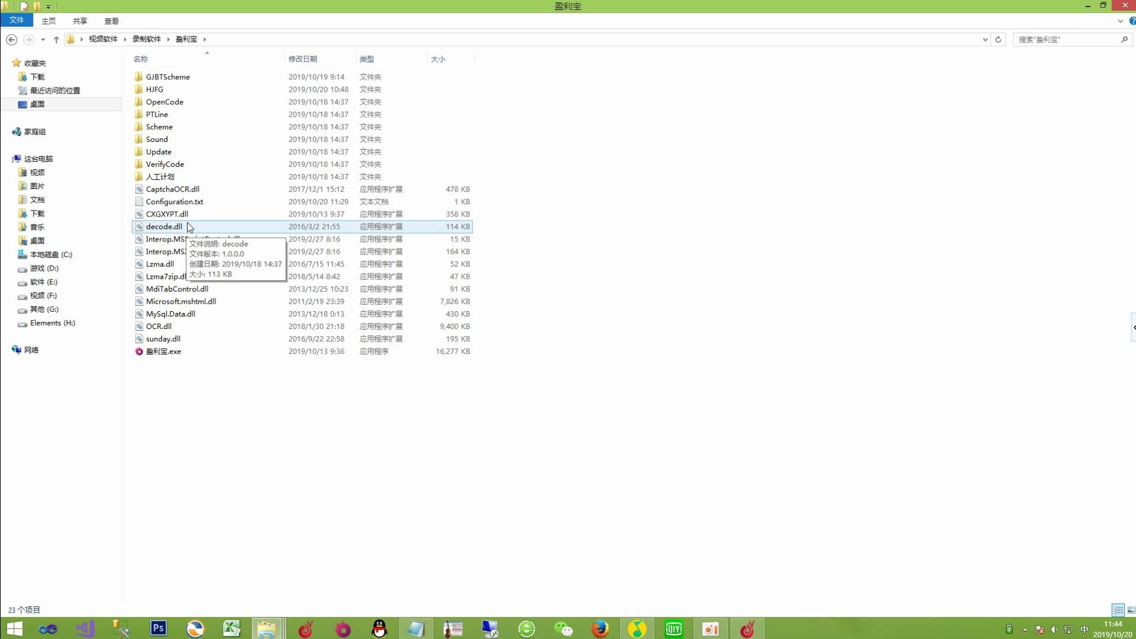Viewport: 1136px width, 639px height.
Task: Click the help question mark icon
Action: [x=1132, y=21]
